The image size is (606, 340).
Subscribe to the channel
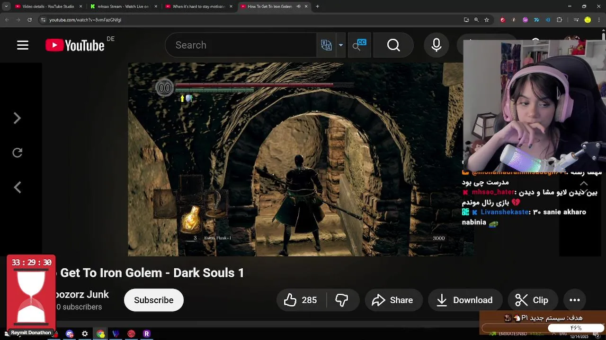pos(153,300)
